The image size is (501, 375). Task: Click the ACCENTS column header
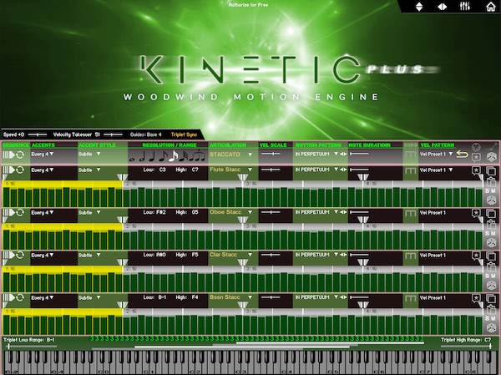[x=43, y=145]
